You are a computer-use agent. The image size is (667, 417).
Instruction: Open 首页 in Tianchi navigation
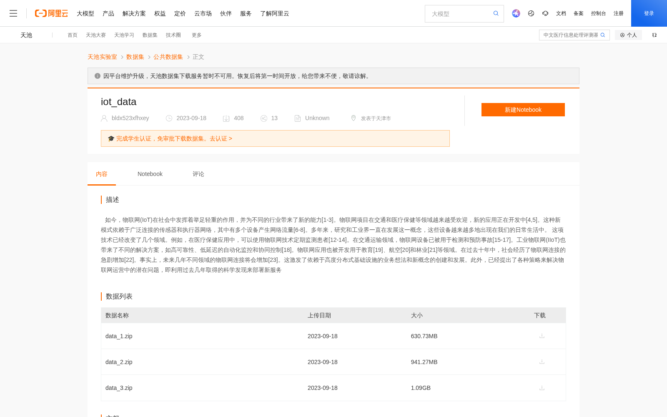[73, 35]
